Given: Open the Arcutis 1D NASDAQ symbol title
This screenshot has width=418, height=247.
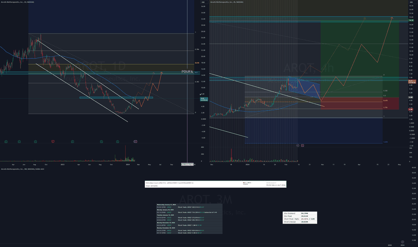Looking at the screenshot, I should pos(17,2).
